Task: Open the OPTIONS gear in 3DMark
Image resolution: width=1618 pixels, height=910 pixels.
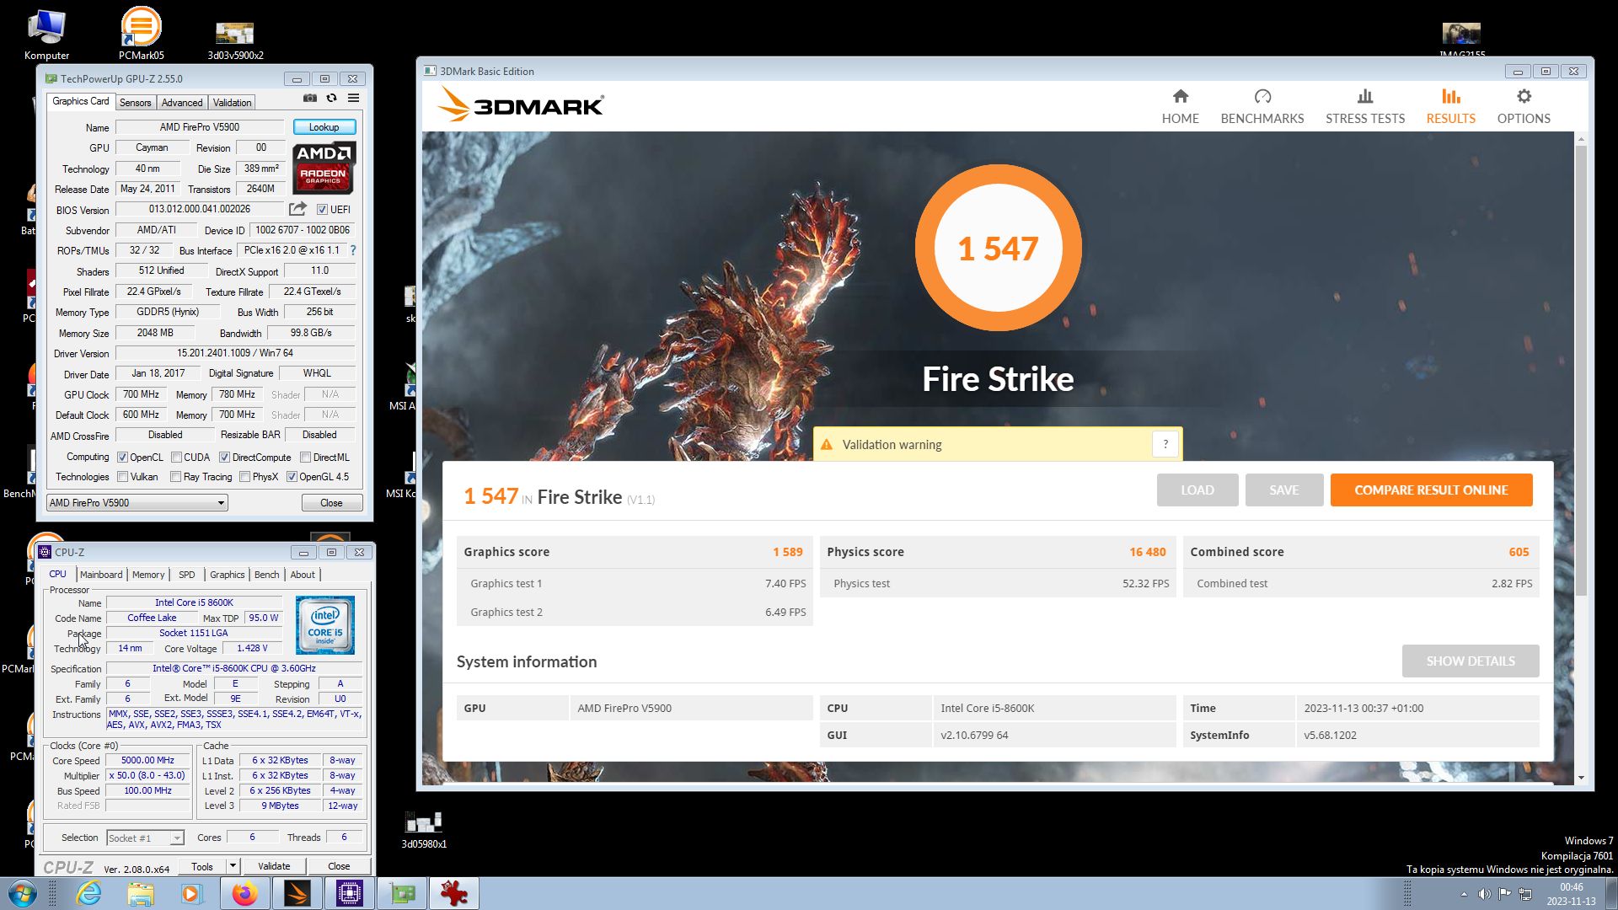Action: point(1523,97)
